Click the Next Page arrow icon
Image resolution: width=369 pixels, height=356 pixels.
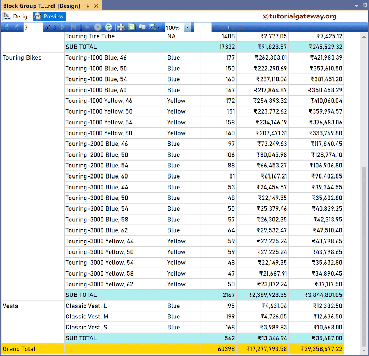click(63, 27)
